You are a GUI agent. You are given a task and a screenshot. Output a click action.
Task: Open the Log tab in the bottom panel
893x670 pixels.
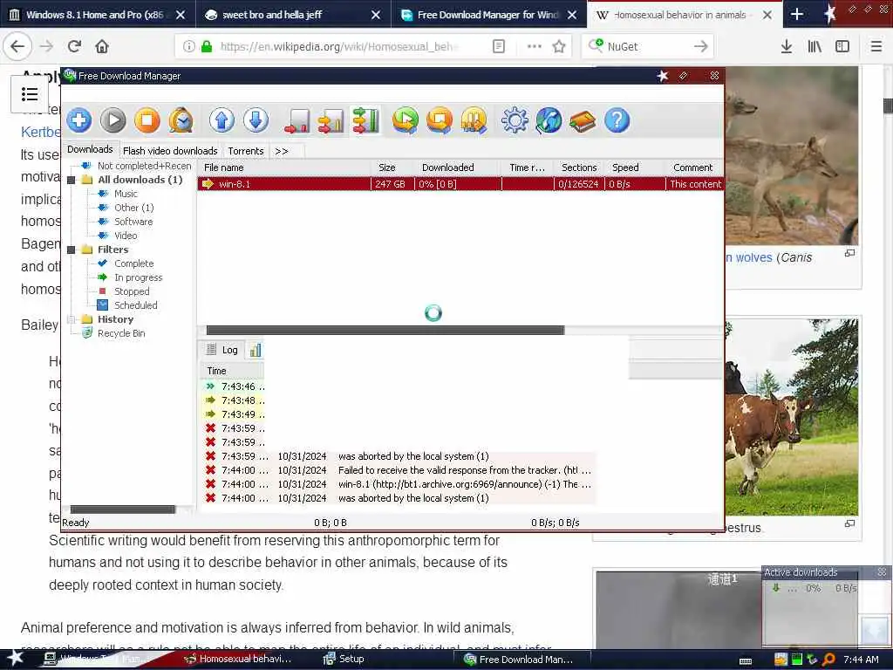pyautogui.click(x=222, y=350)
